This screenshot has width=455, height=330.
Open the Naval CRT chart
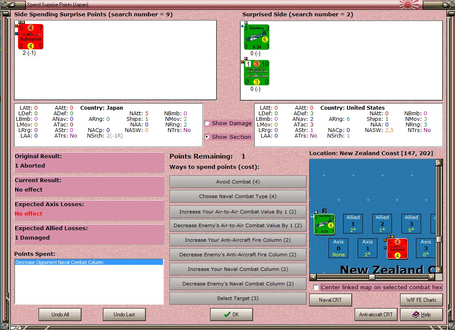pos(331,300)
